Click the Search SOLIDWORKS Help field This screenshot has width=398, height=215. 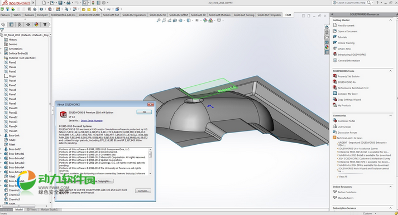(x=352, y=3)
